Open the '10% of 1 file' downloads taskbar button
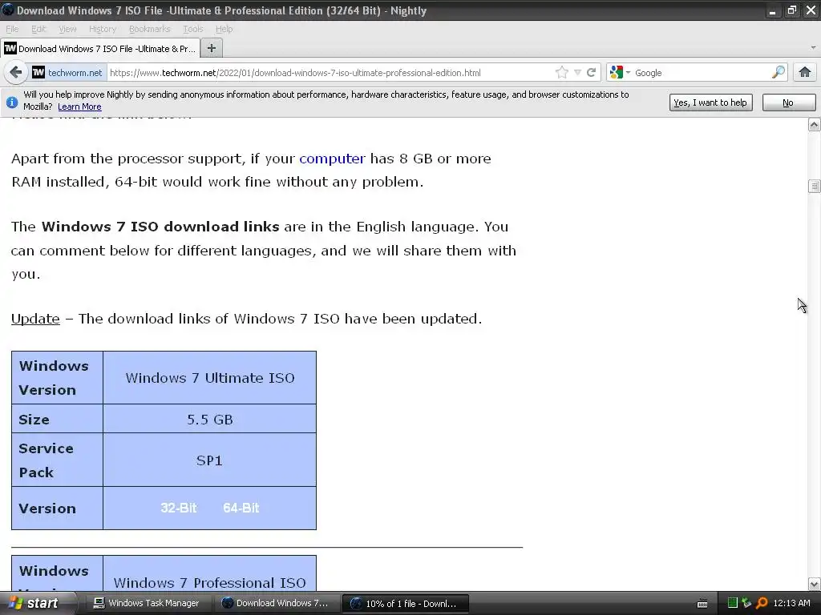The image size is (821, 615). click(405, 603)
